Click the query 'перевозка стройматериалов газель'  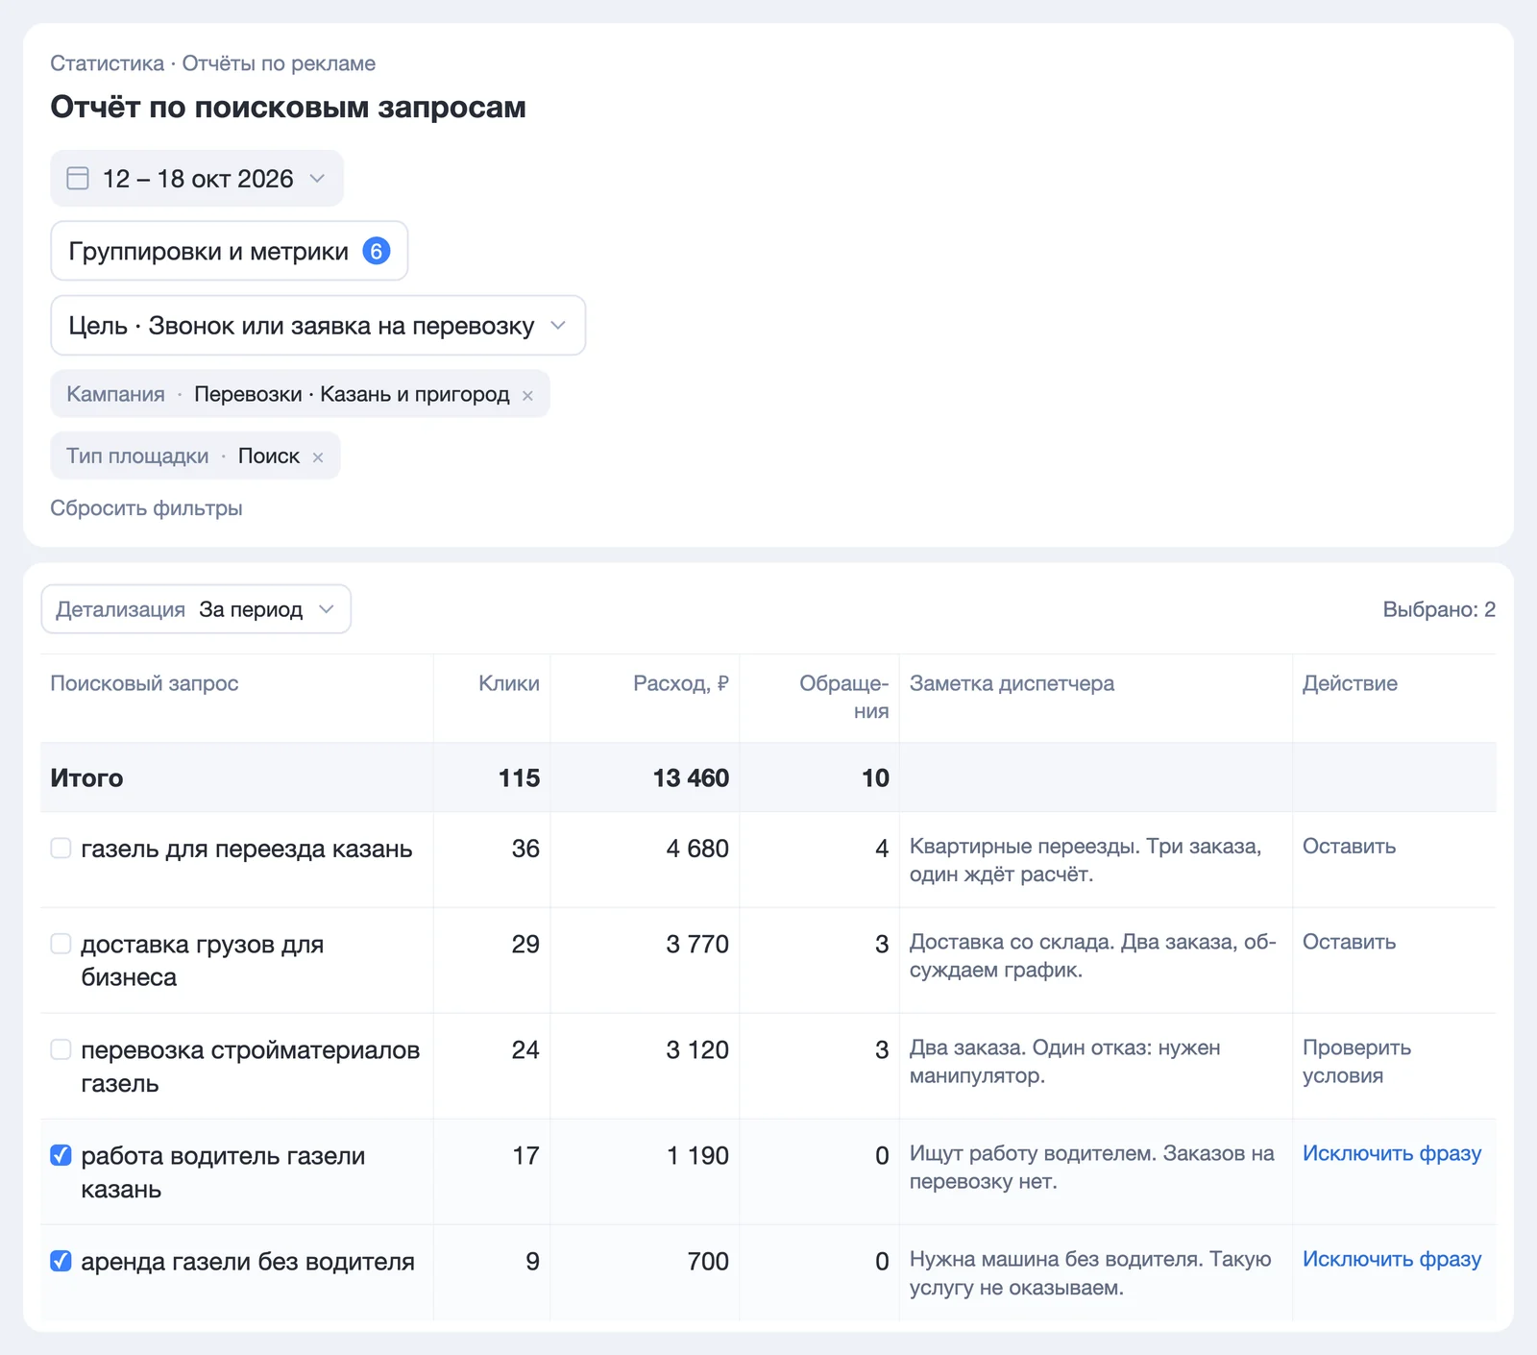click(251, 1067)
